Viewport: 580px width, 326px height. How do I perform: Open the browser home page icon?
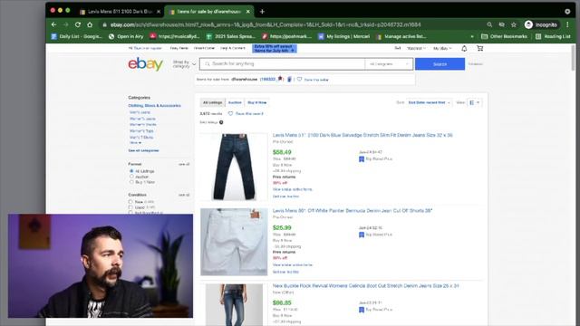tap(90, 24)
